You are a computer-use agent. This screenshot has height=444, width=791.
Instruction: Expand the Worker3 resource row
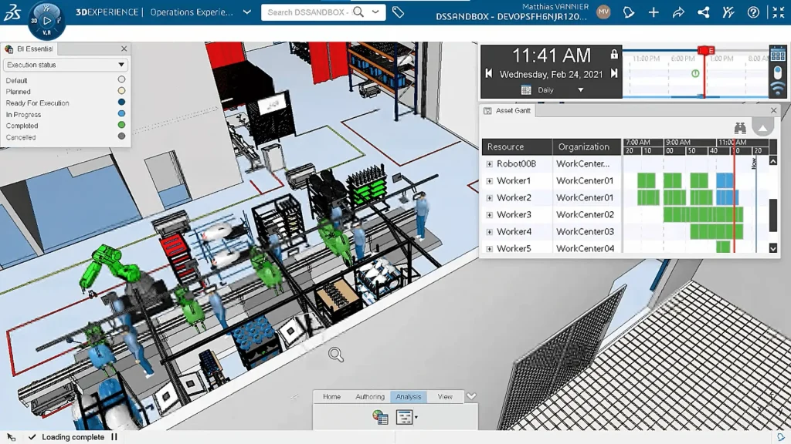click(x=489, y=215)
